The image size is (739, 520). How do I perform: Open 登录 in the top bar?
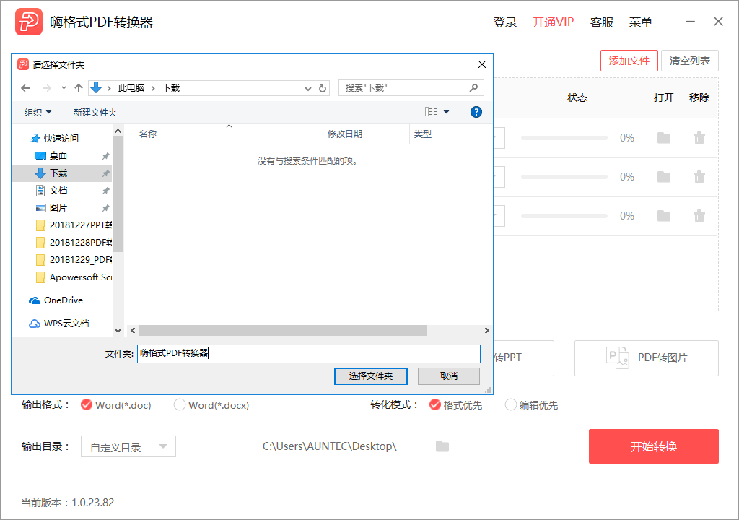504,22
